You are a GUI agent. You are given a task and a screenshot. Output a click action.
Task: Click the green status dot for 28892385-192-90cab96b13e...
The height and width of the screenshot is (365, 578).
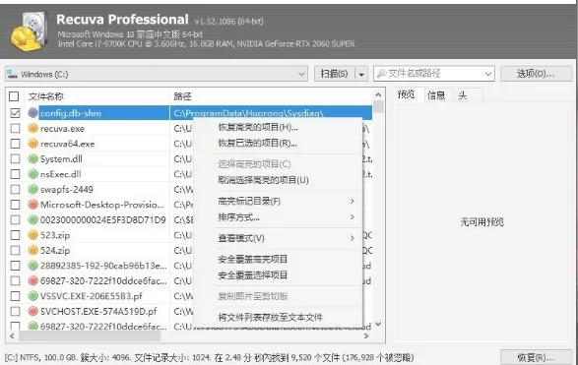click(x=32, y=266)
